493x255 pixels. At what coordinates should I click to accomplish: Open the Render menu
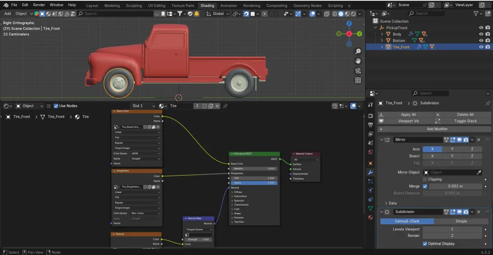tap(39, 5)
